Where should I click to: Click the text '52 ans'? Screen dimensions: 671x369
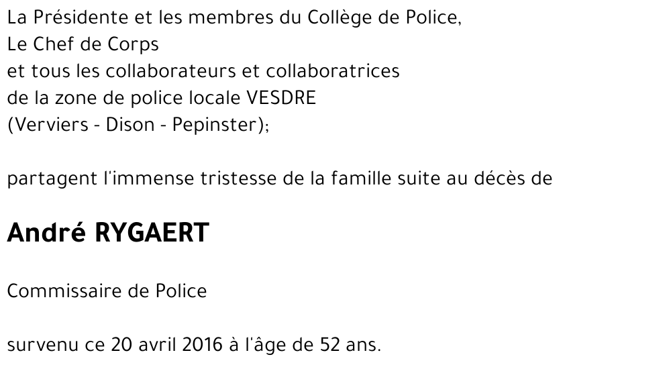coord(348,345)
